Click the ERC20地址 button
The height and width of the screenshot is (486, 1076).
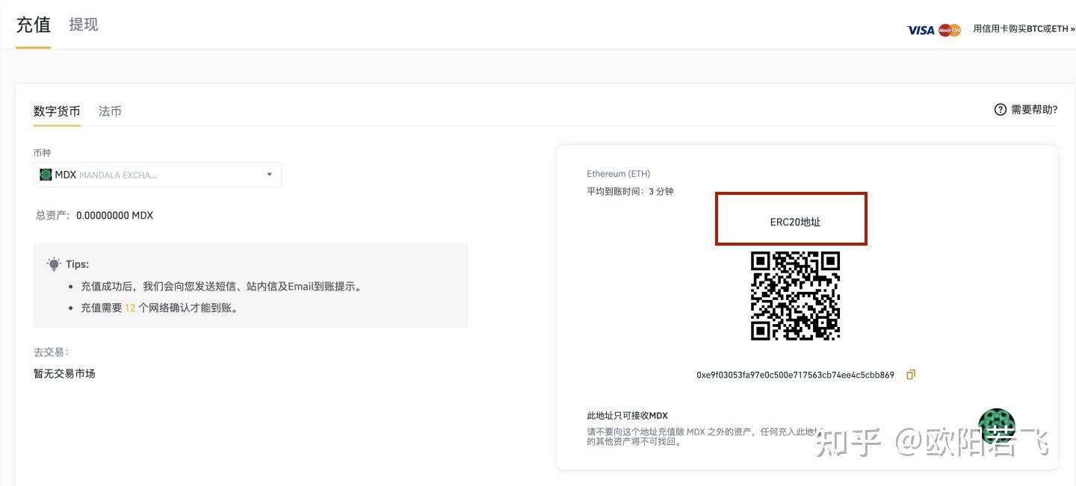point(791,218)
